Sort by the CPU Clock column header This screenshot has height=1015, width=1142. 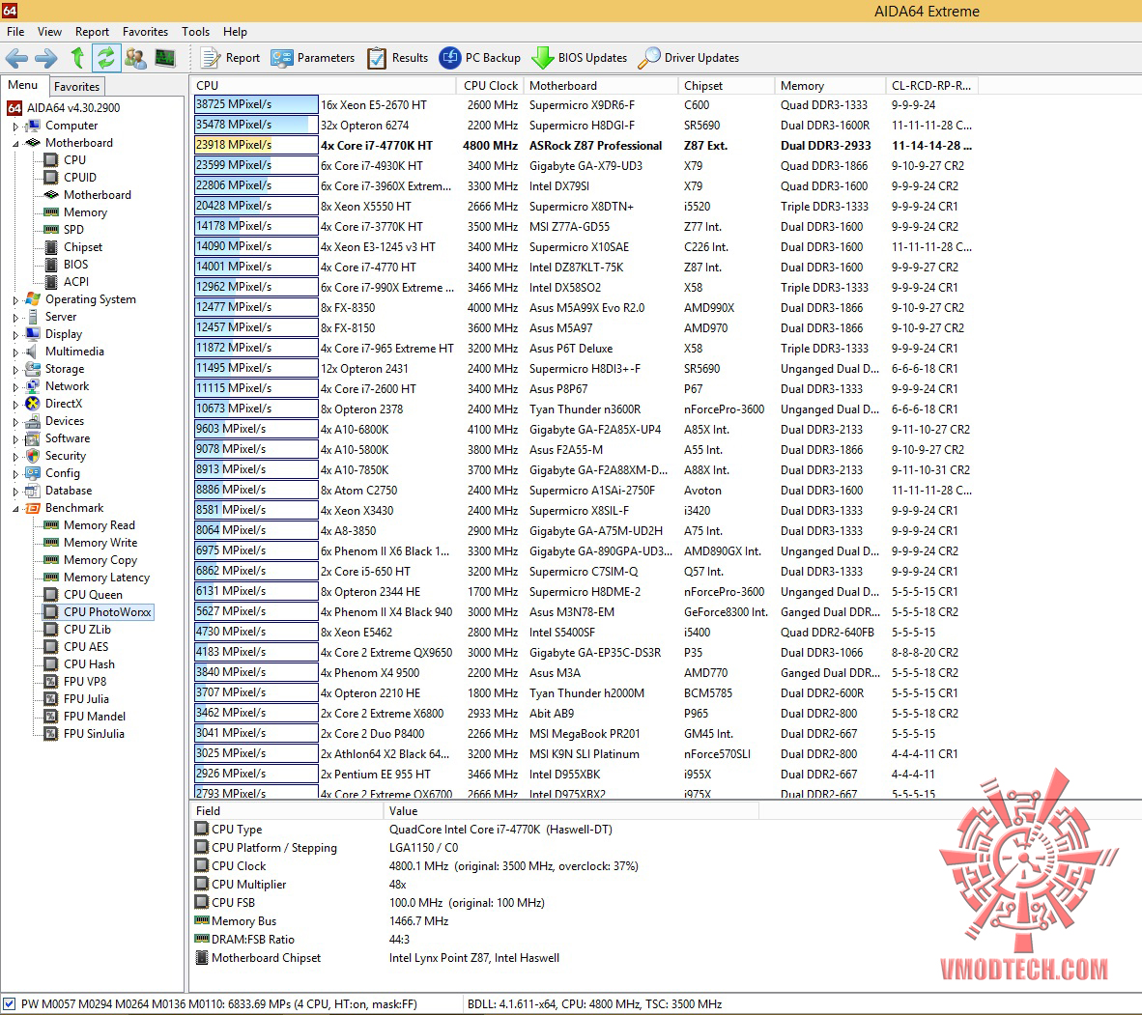(x=490, y=86)
